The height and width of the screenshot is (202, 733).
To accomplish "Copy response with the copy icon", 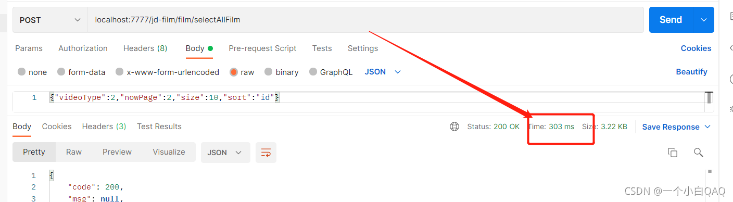I will 673,153.
